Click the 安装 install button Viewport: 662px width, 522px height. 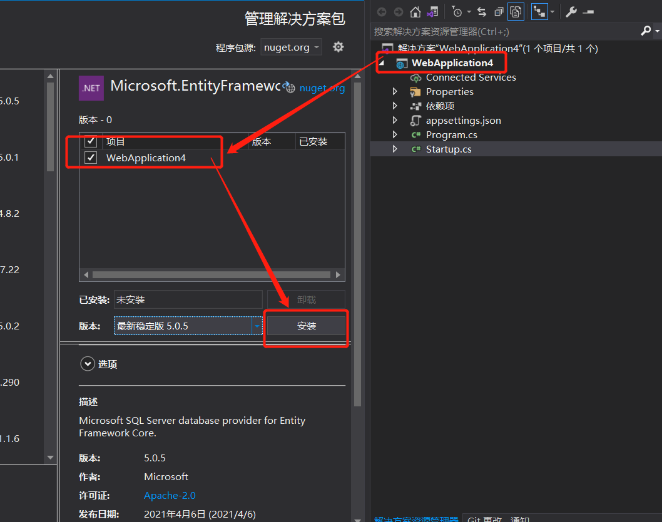click(306, 326)
